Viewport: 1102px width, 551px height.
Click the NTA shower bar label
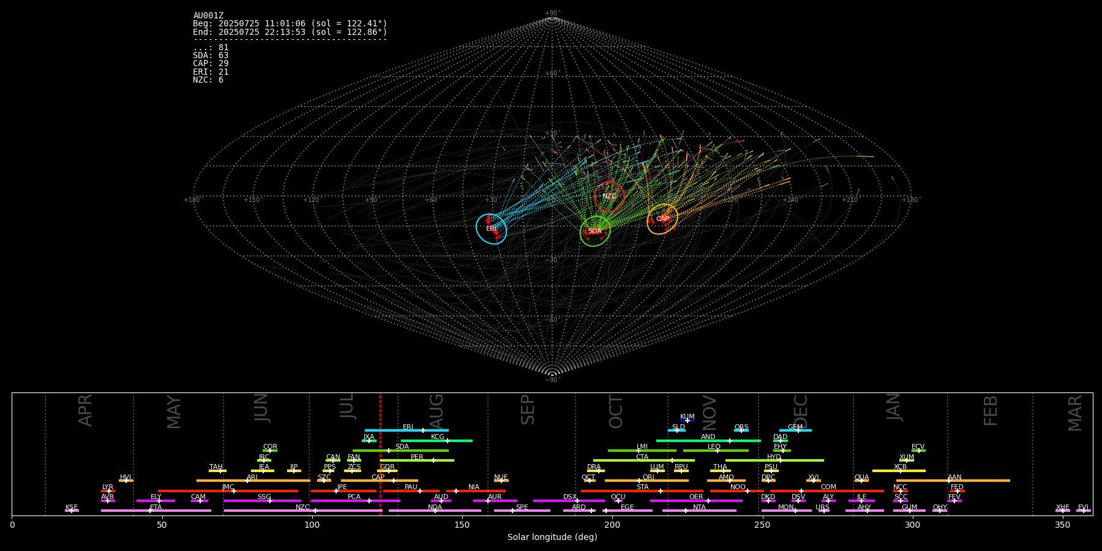click(699, 508)
